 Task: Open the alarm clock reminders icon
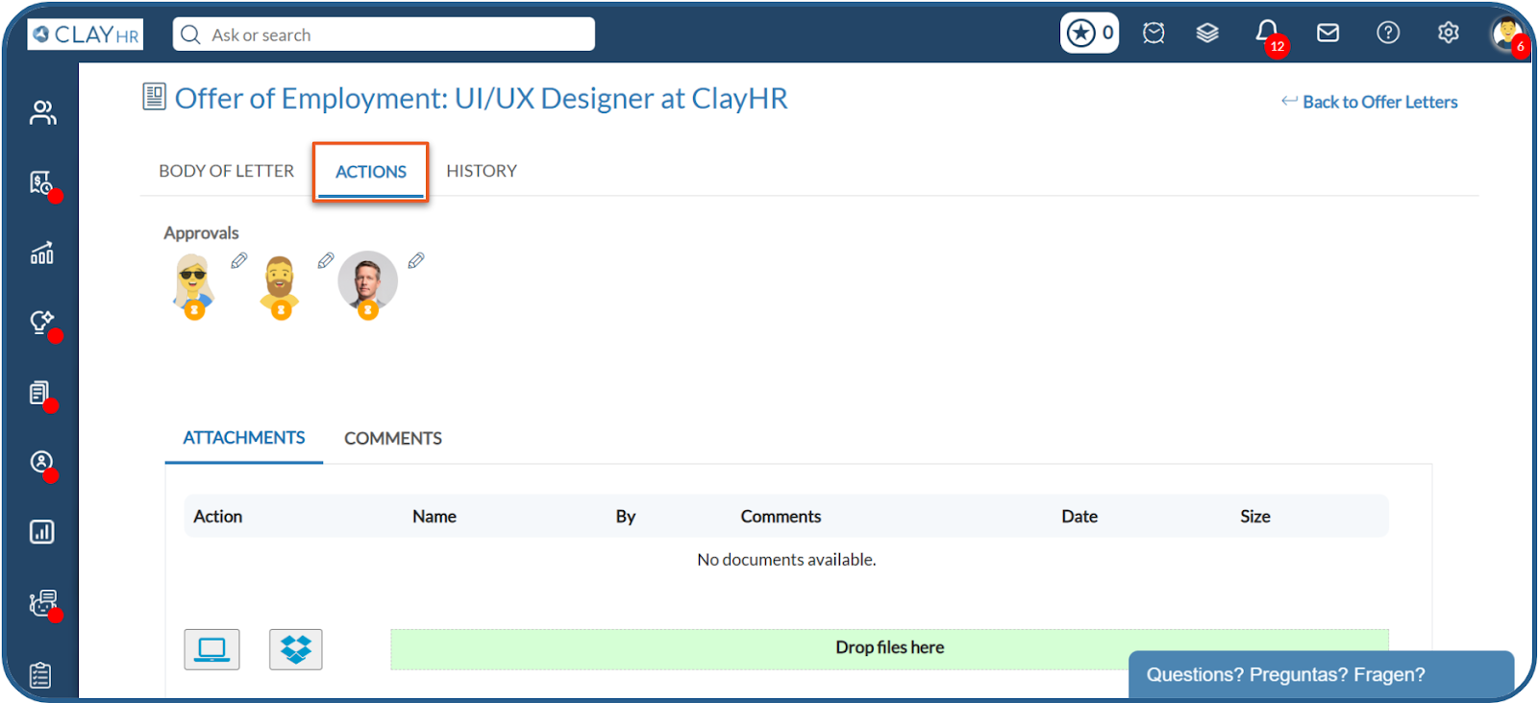pyautogui.click(x=1153, y=34)
